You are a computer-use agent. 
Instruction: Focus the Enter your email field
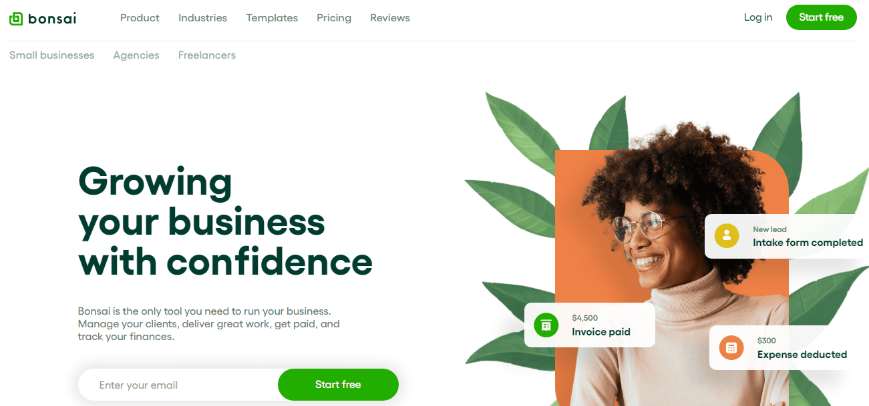[178, 385]
